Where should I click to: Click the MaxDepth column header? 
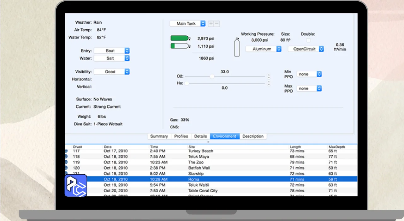pyautogui.click(x=336, y=147)
